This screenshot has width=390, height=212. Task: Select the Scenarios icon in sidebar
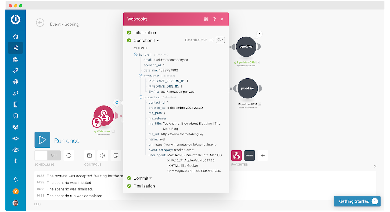click(x=15, y=48)
